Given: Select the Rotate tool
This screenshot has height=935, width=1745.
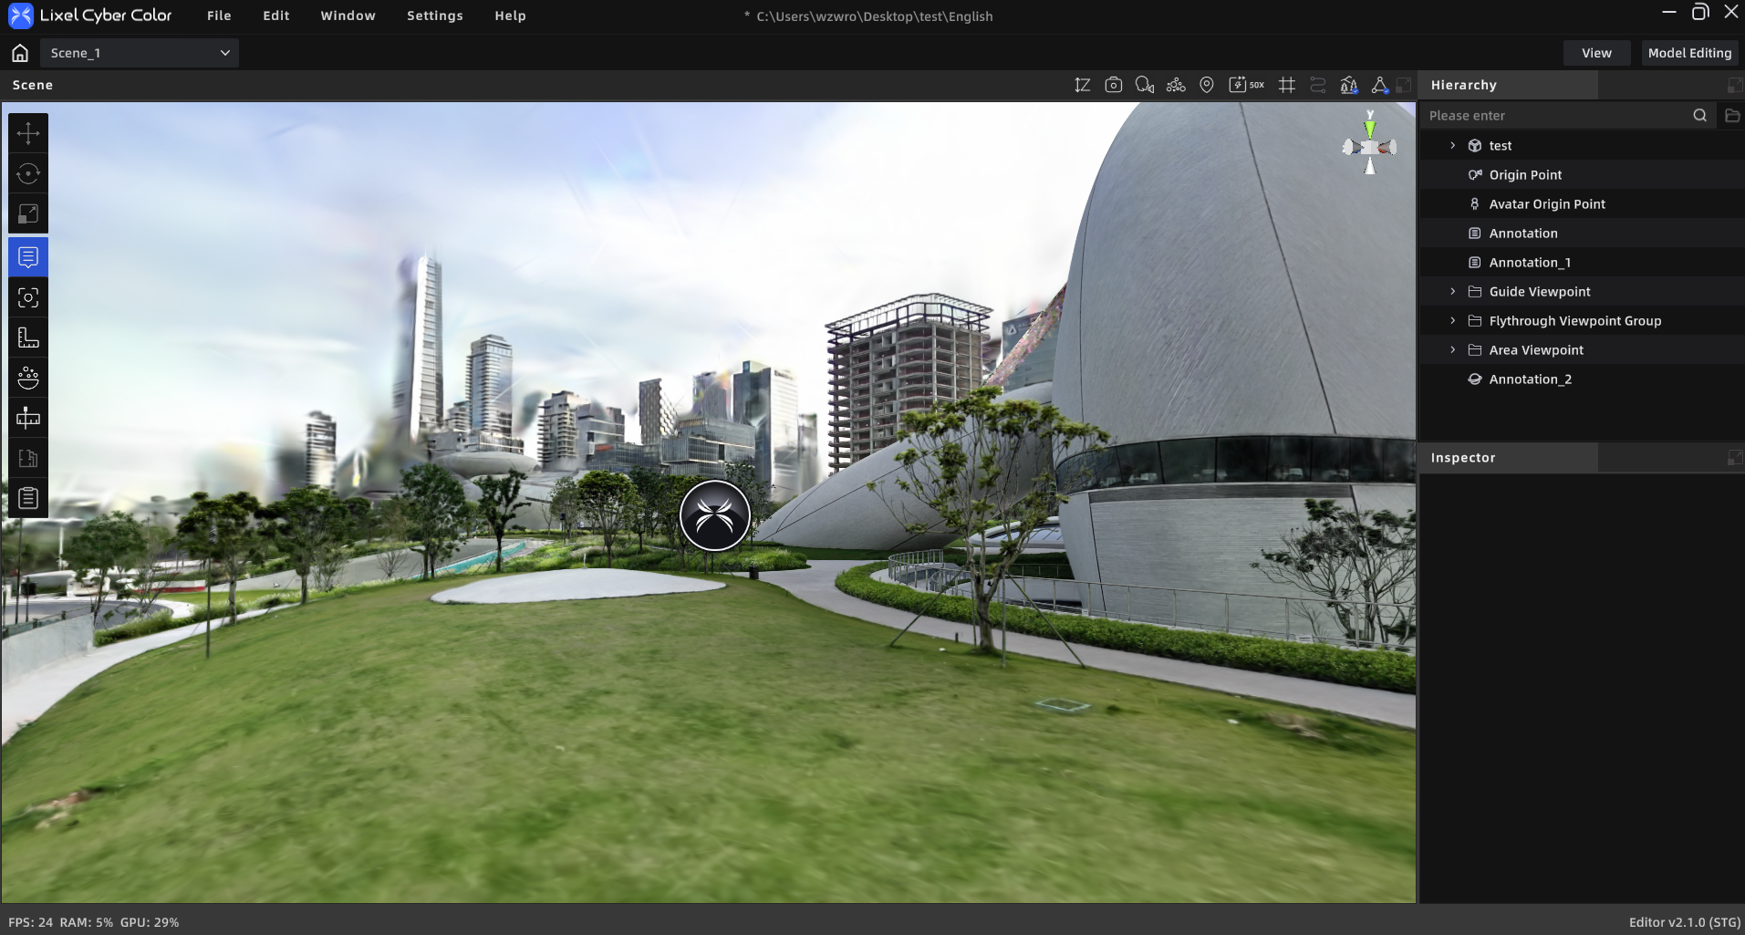Looking at the screenshot, I should [28, 173].
